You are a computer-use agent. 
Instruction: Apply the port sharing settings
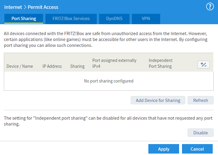[163, 149]
